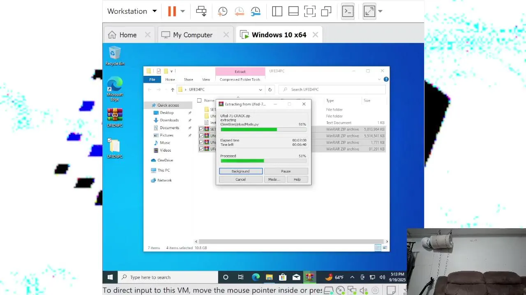Viewport: 526px width, 295px height.
Task: Open the stretch display options dropdown arrow
Action: click(x=380, y=11)
